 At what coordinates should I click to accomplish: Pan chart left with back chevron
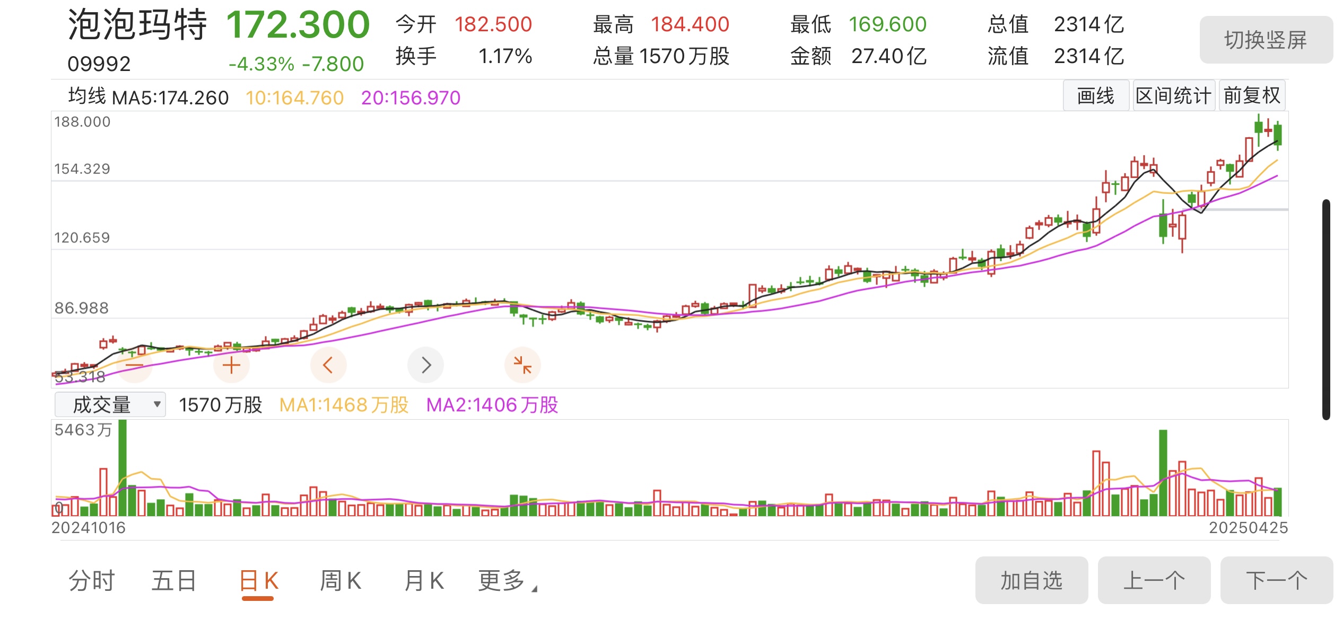tap(328, 365)
